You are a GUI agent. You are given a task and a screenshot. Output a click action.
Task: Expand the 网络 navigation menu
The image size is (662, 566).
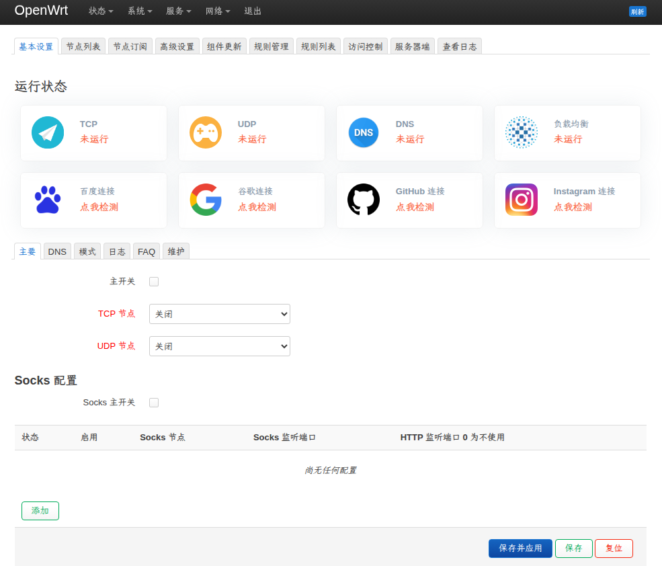click(218, 11)
